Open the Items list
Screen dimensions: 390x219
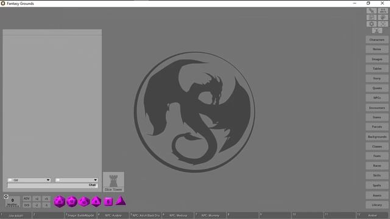pos(377,117)
